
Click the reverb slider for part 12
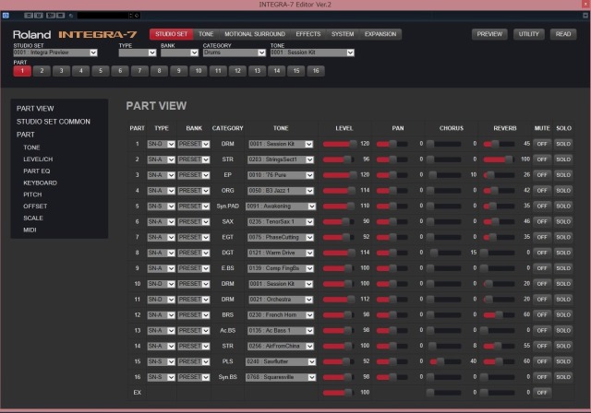499,315
